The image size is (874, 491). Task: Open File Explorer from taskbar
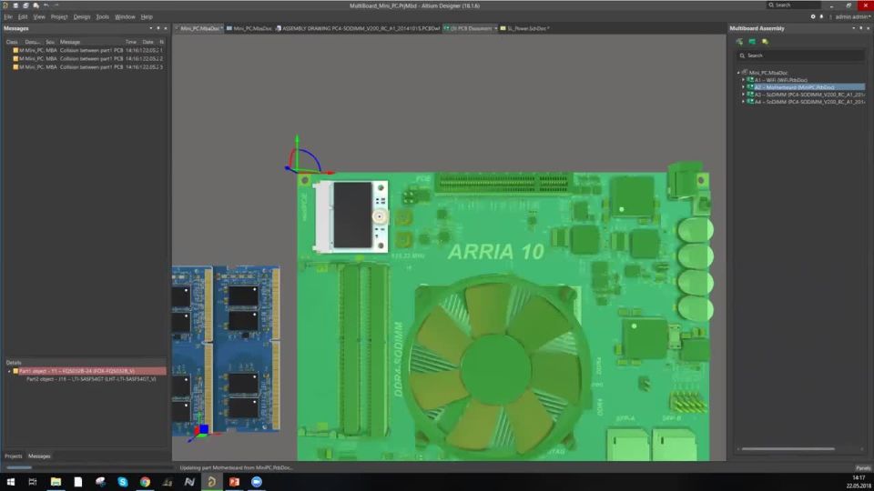(x=56, y=482)
